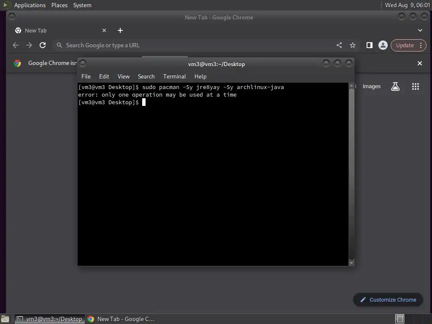The image size is (432, 324).
Task: Click the share icon in address bar
Action: coord(339,45)
